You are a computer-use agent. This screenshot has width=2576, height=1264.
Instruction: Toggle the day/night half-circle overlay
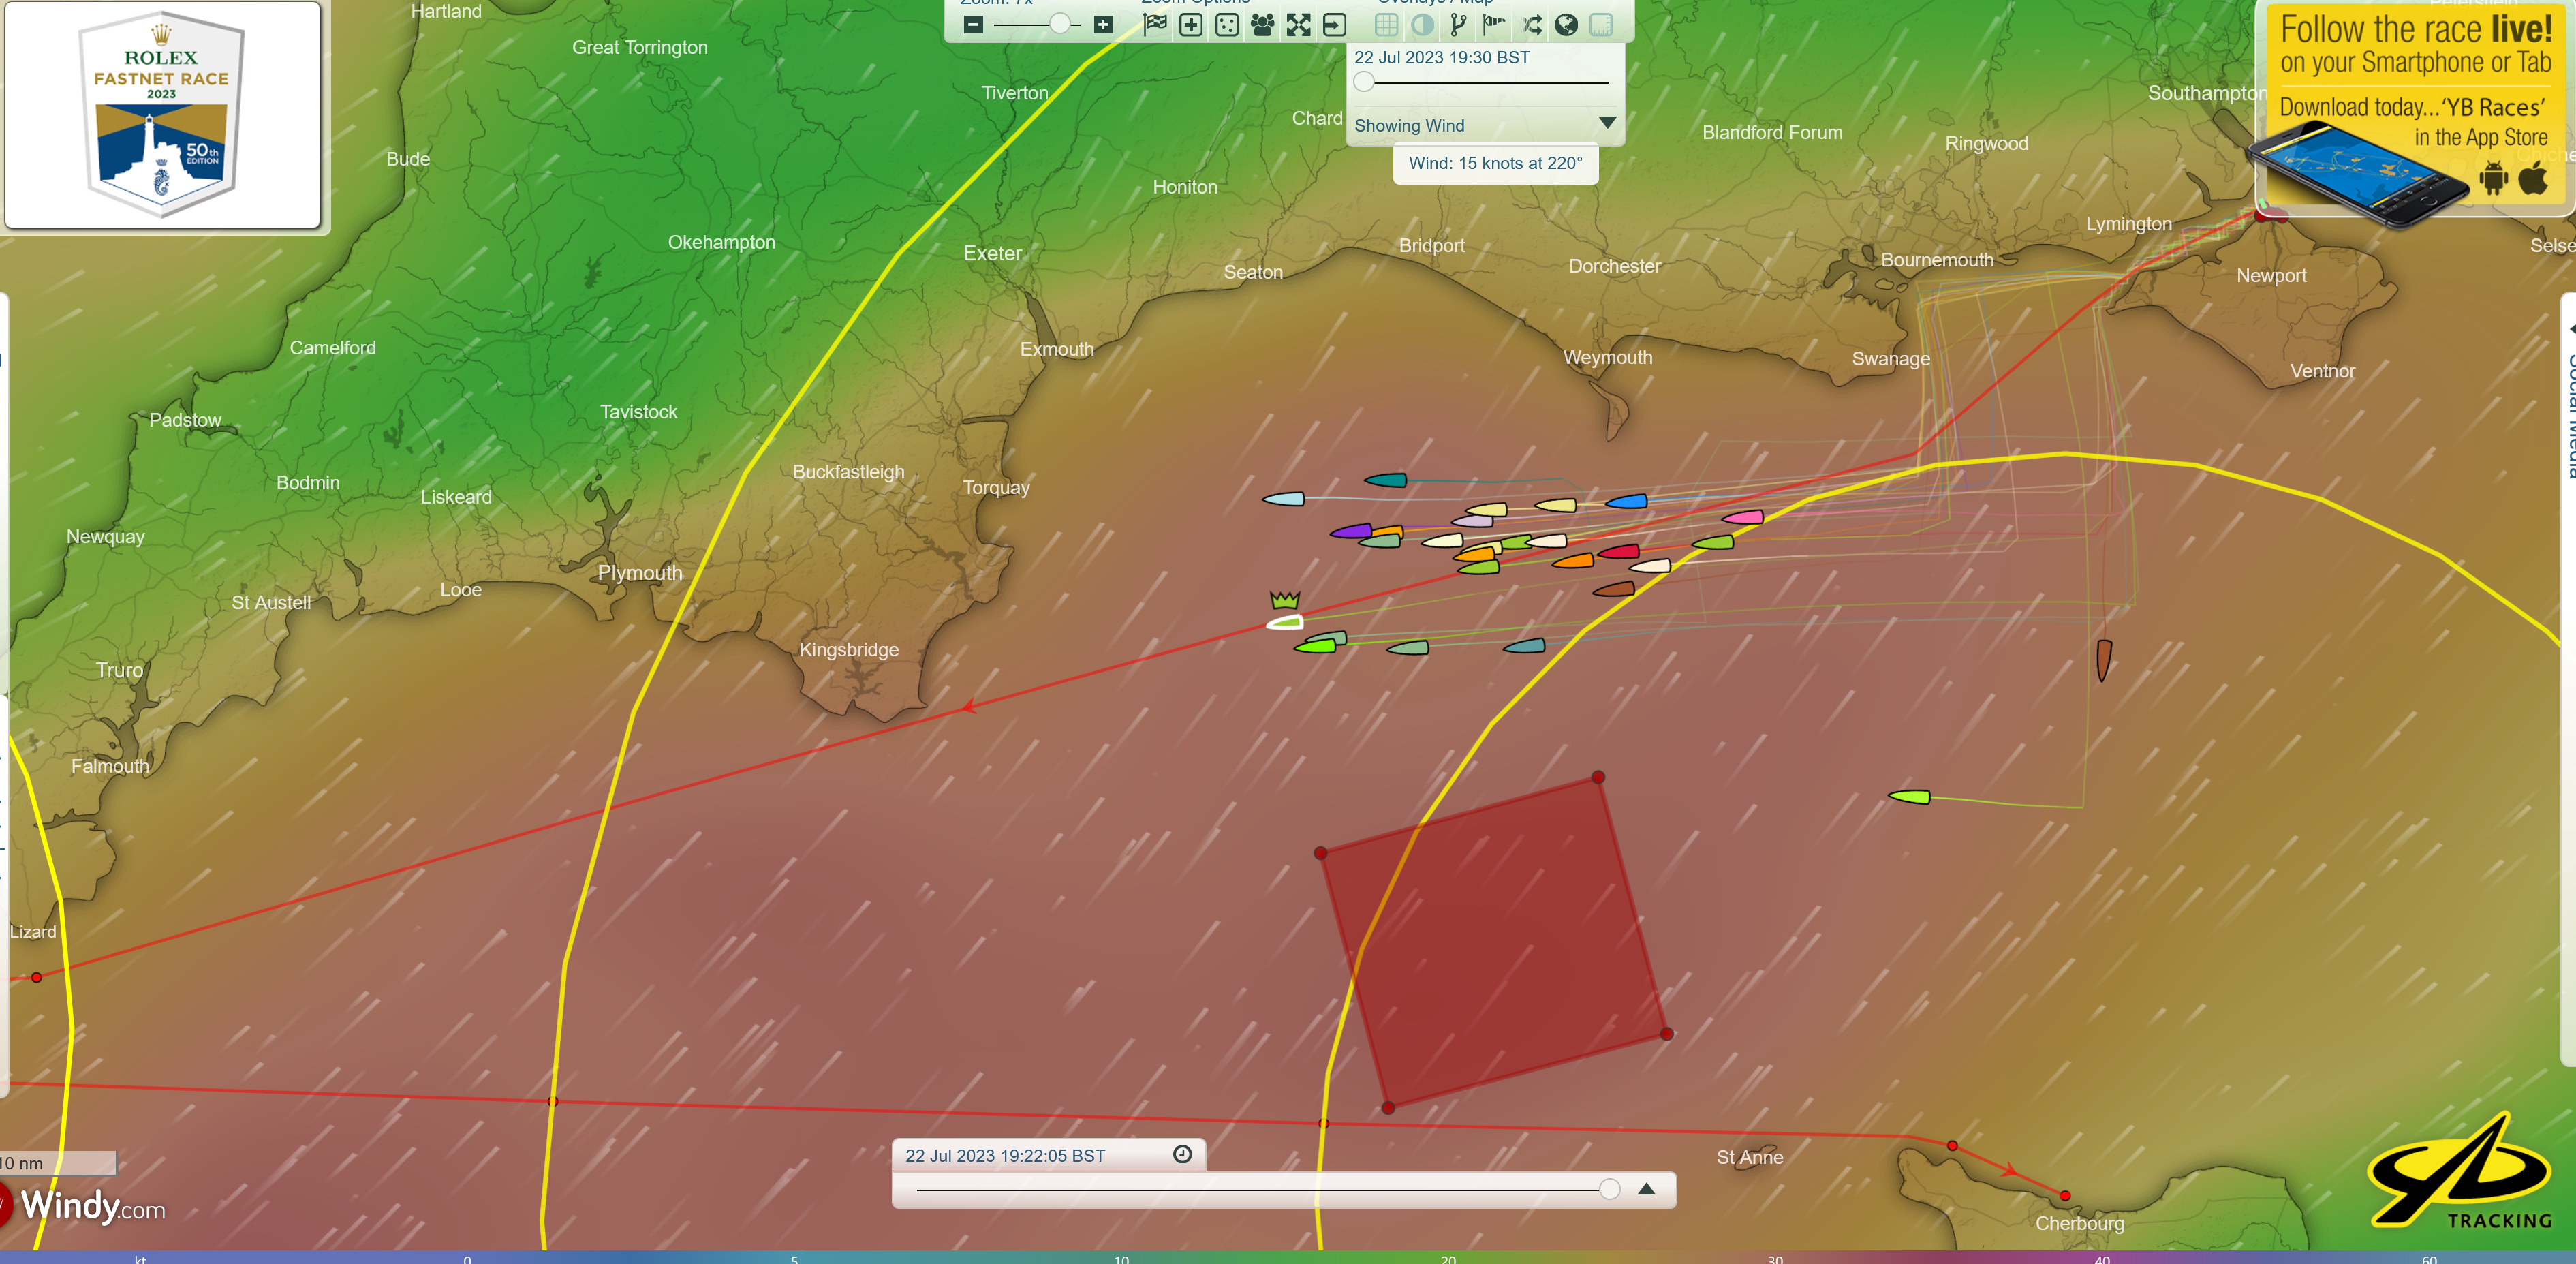(x=1423, y=25)
